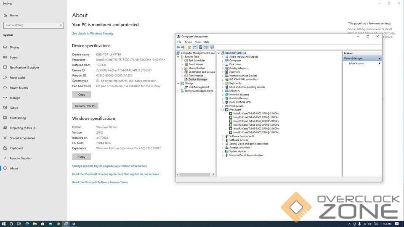
Task: Expand the Disk drives category
Action: point(223,64)
